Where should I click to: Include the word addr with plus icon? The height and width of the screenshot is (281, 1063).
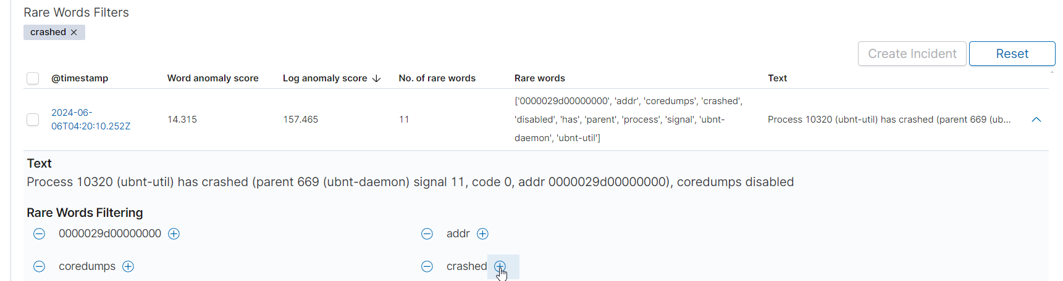483,234
